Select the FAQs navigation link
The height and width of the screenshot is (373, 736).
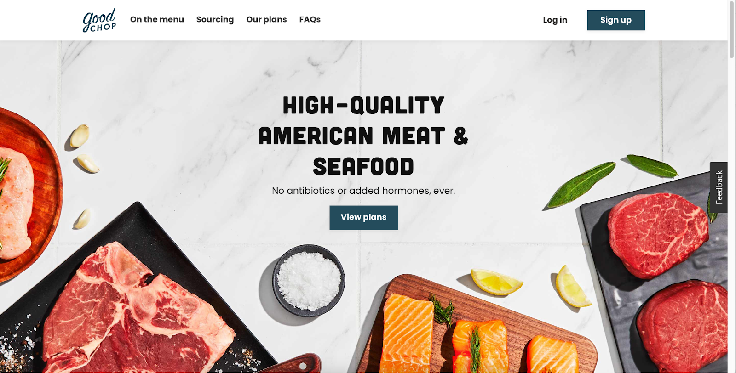(x=310, y=20)
